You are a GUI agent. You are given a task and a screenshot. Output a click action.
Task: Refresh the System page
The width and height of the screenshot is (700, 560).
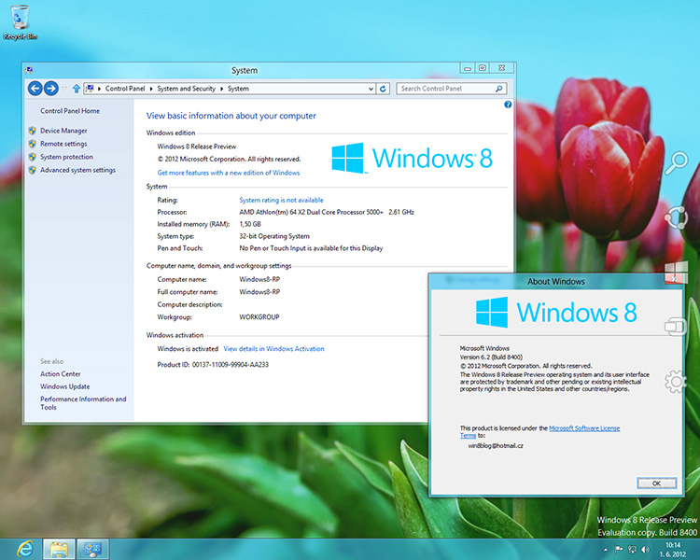(x=383, y=89)
